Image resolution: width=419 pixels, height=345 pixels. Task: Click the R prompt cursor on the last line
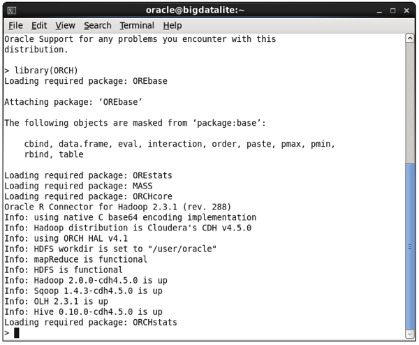(x=17, y=332)
